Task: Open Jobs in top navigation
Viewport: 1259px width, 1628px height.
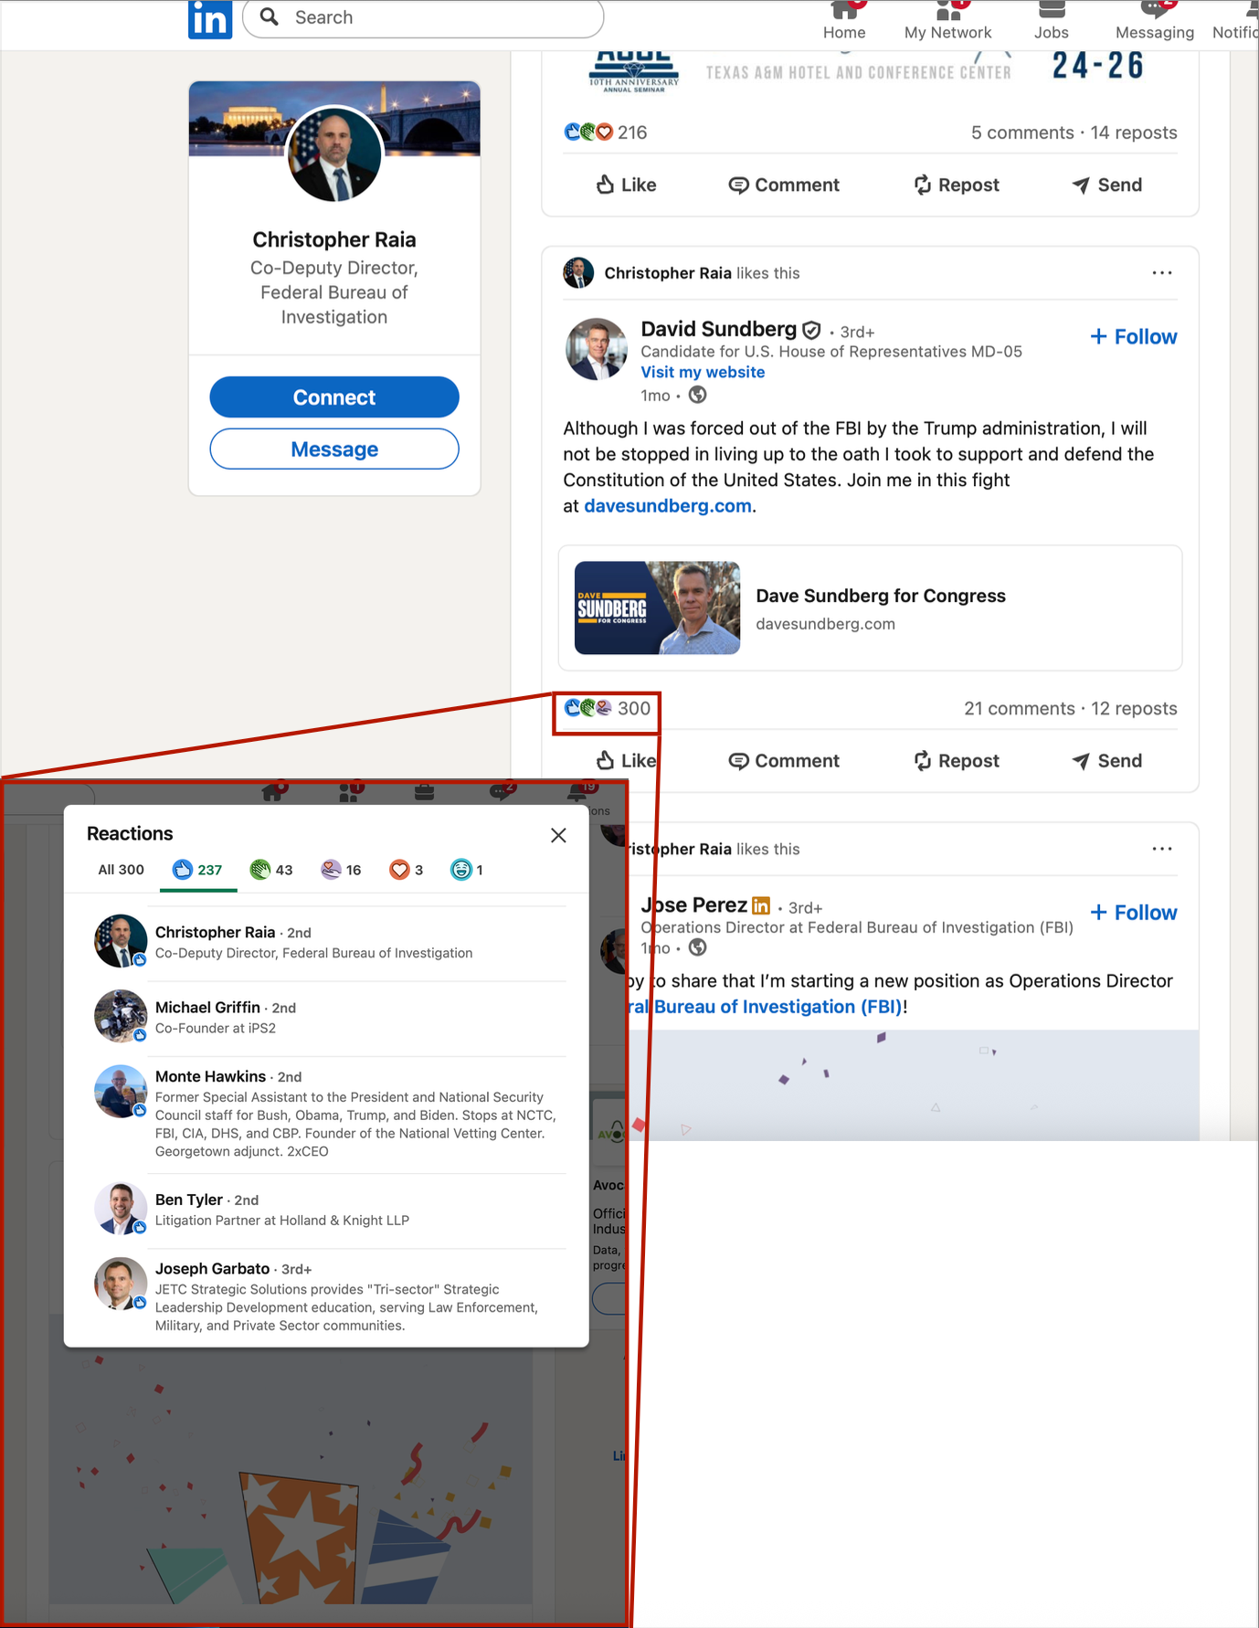Action: (x=1051, y=21)
